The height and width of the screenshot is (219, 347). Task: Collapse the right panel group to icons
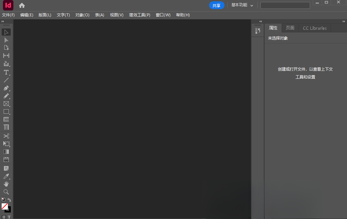344,22
